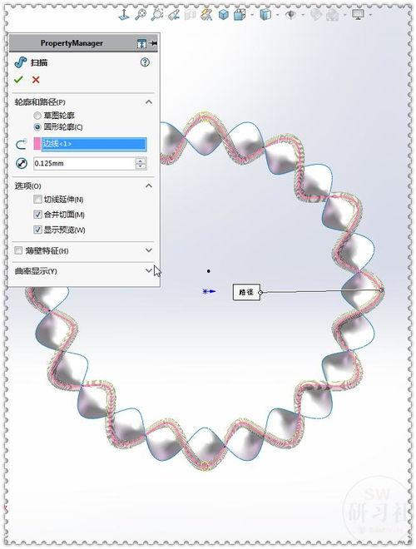Click the Zoom to Fit magnifier icon
Screen dimensions: 416x549
pyautogui.click(x=141, y=15)
